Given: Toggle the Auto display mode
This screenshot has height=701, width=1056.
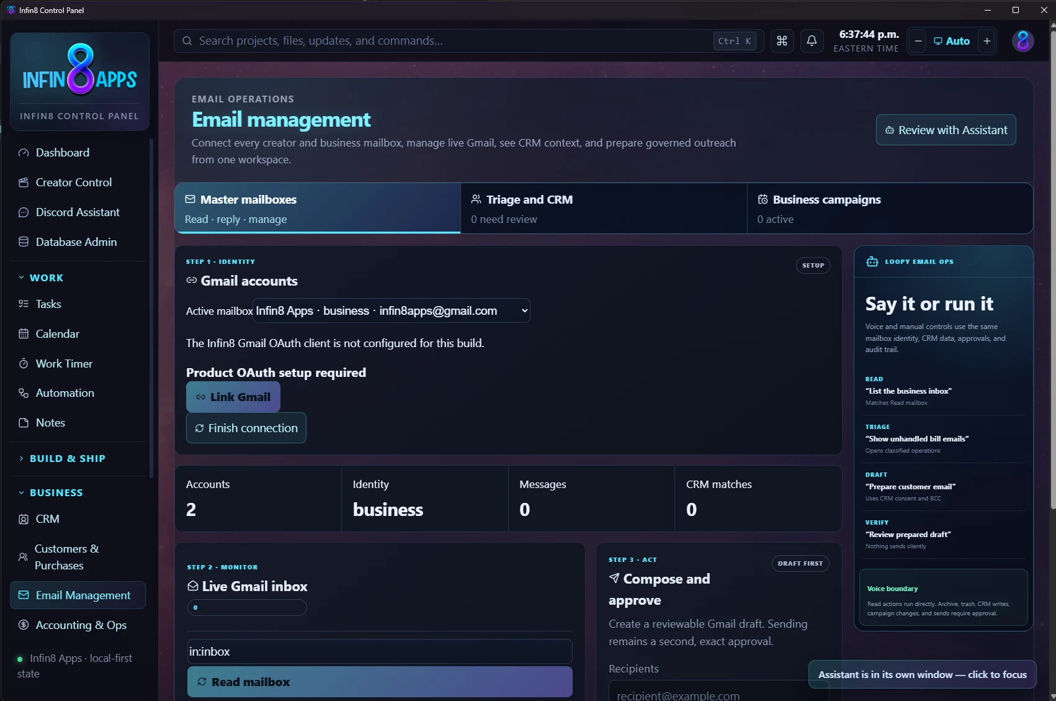Looking at the screenshot, I should pos(952,41).
